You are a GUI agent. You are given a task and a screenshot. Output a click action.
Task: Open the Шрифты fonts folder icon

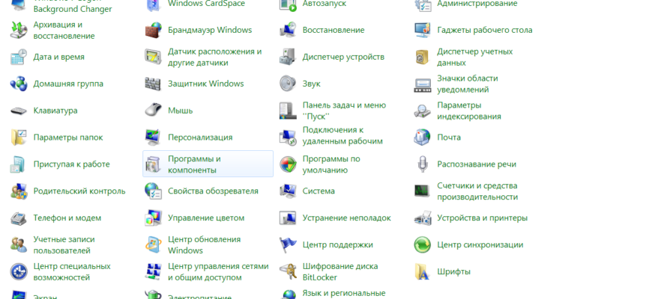423,271
